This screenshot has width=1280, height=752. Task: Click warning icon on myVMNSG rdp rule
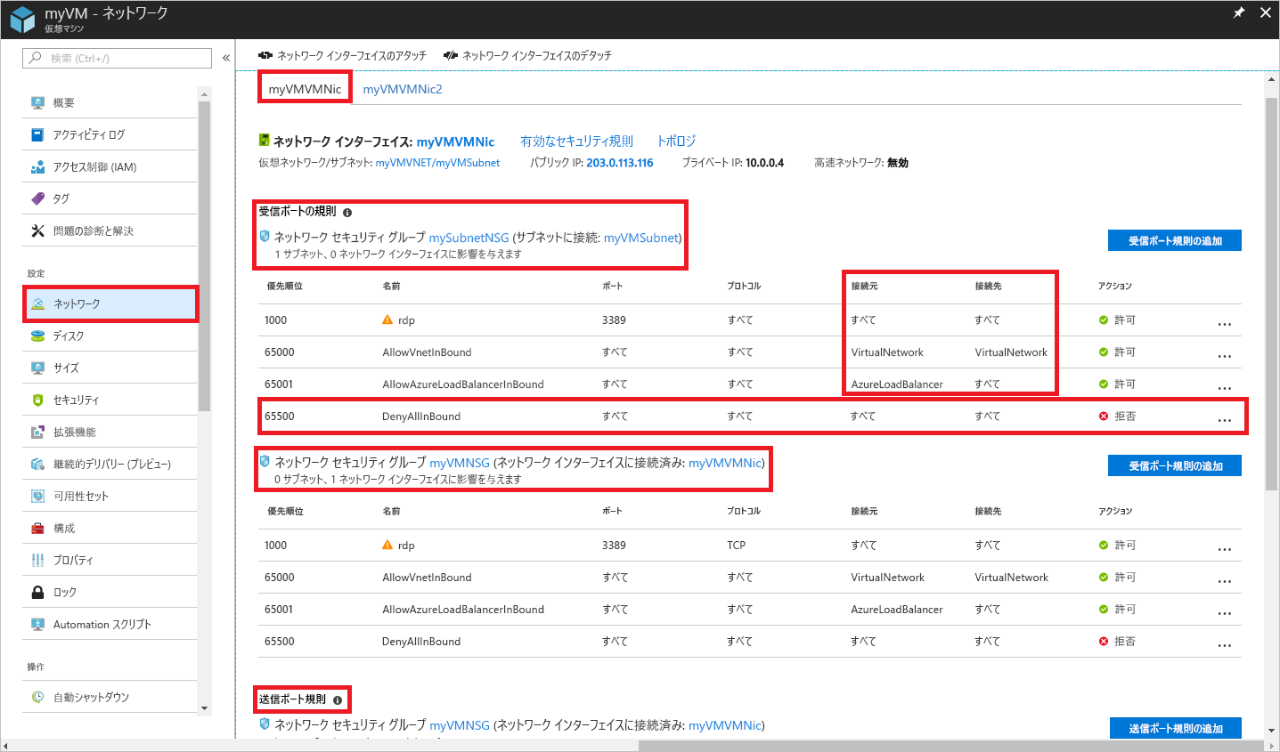pos(387,545)
